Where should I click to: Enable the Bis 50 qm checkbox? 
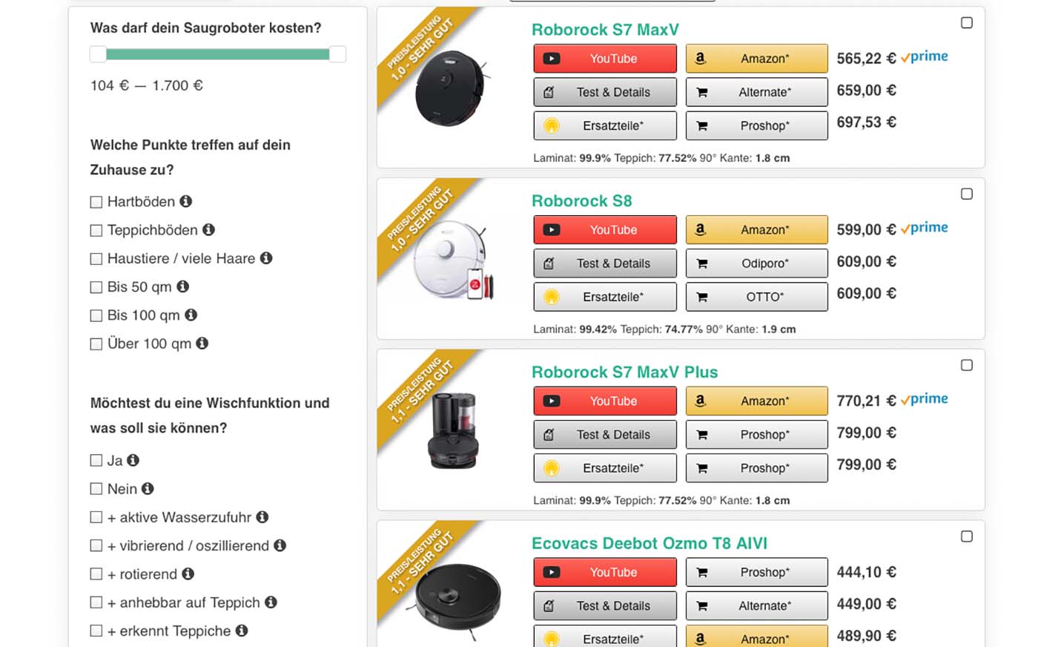click(x=96, y=287)
